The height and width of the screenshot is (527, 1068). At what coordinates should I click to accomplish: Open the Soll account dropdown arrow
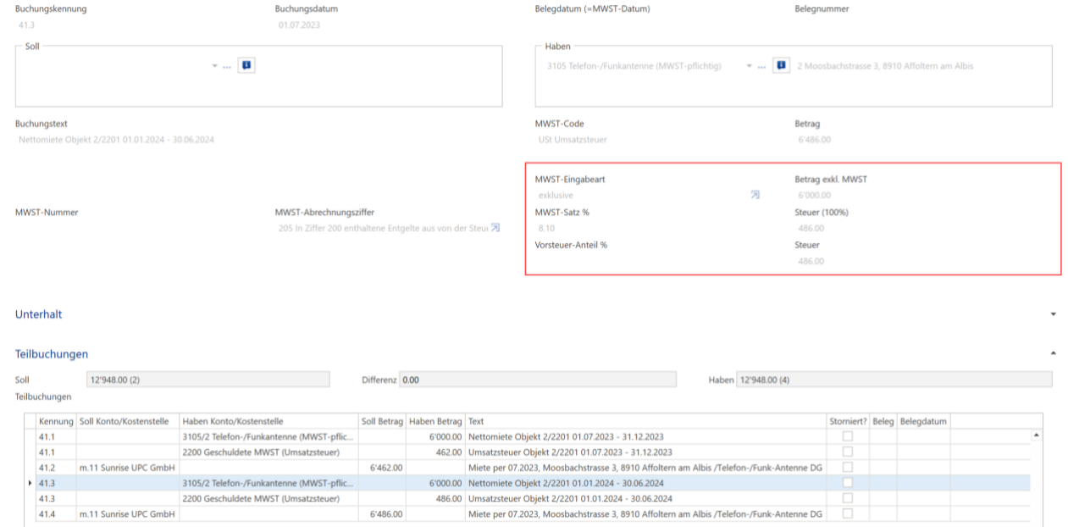[x=215, y=66]
